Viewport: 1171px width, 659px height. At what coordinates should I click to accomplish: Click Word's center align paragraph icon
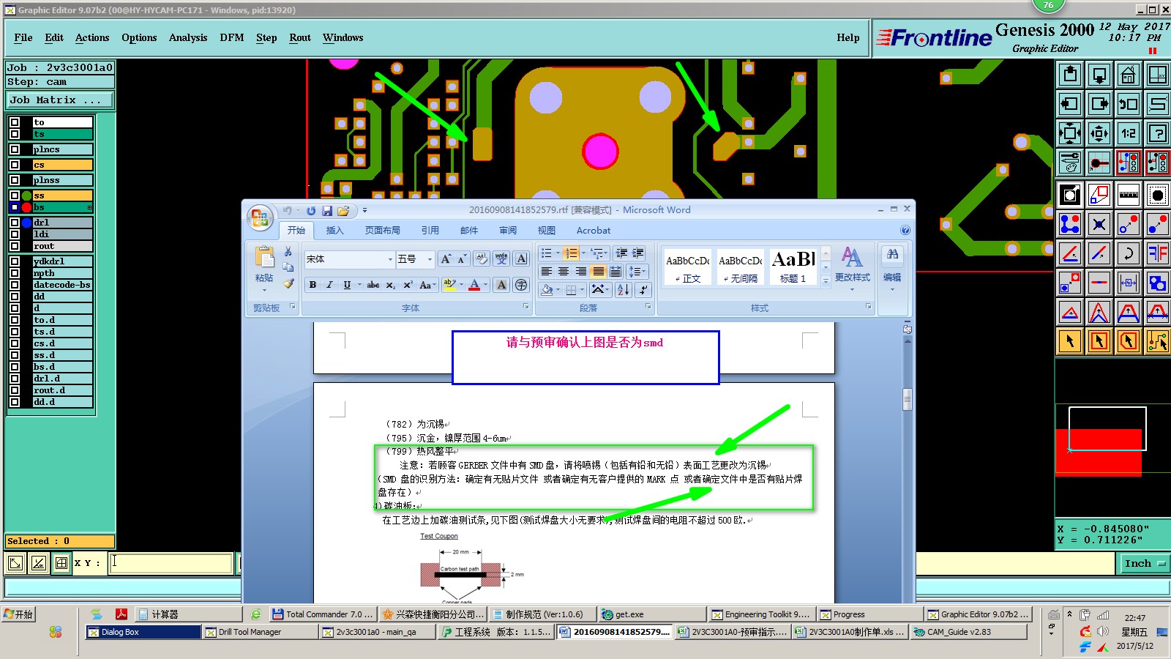click(x=564, y=272)
